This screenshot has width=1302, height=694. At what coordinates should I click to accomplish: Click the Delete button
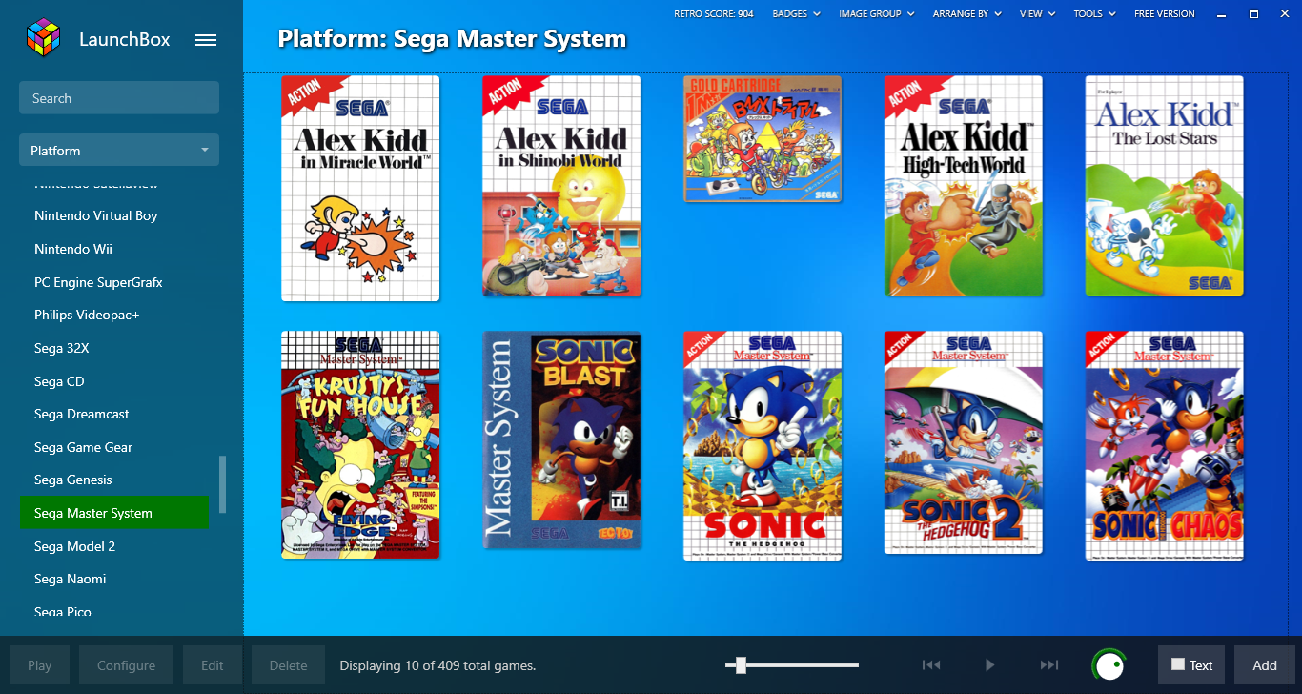pos(289,665)
